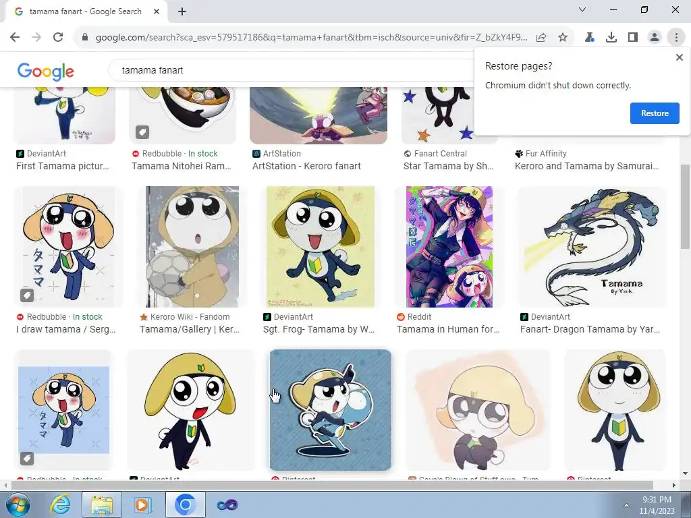Open the profile avatar menu

655,38
